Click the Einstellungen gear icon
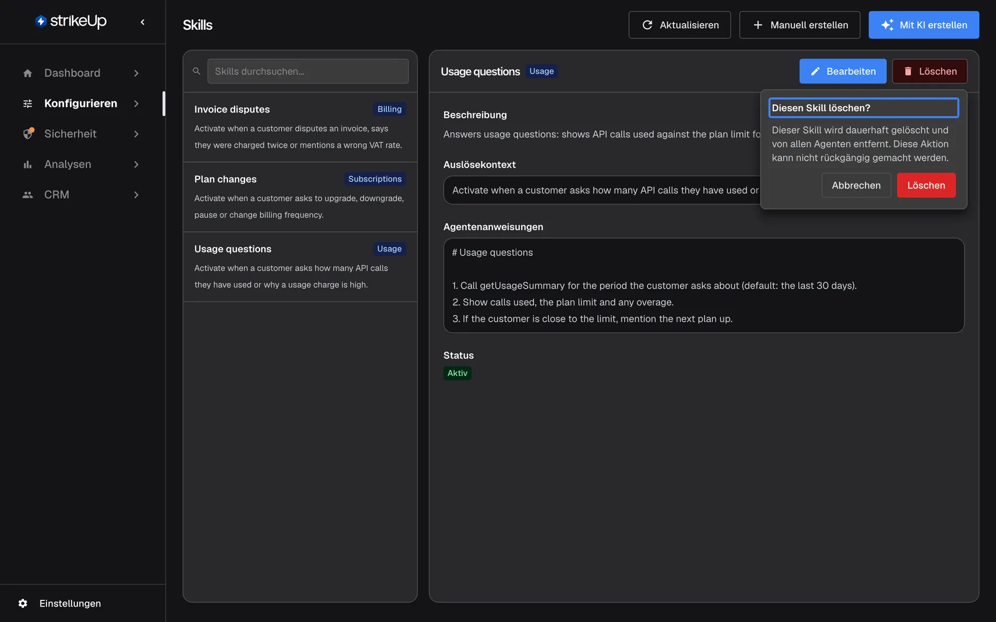Image resolution: width=996 pixels, height=622 pixels. (23, 603)
